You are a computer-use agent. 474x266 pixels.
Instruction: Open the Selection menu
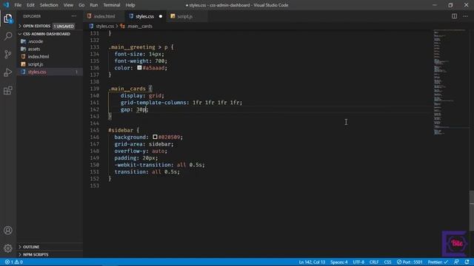[49, 5]
